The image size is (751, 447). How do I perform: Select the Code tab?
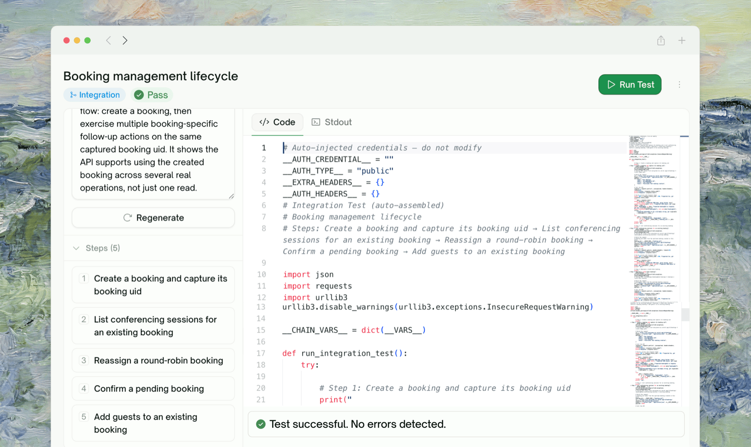[x=277, y=122]
